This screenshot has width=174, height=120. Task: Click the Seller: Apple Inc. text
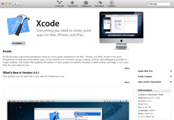coord(146,113)
